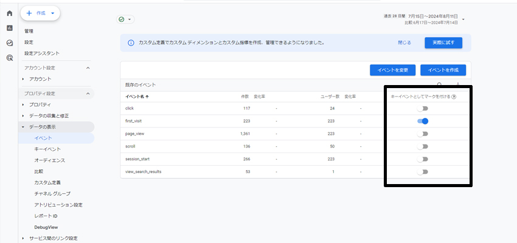Click the session_start event name
The width and height of the screenshot is (517, 243).
(x=137, y=159)
